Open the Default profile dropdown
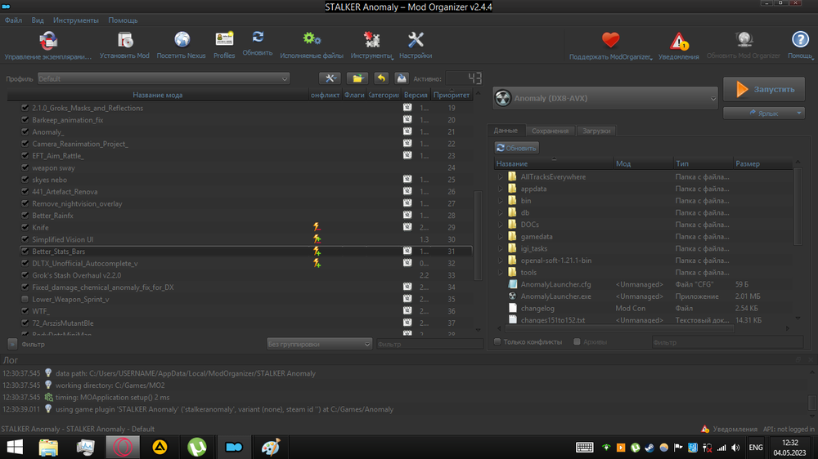This screenshot has width=818, height=459. 164,79
